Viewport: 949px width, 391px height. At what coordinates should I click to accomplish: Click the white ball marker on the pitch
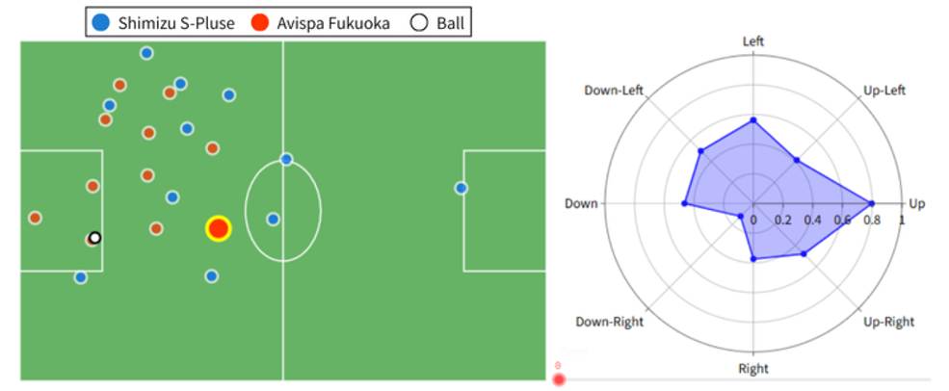[94, 238]
